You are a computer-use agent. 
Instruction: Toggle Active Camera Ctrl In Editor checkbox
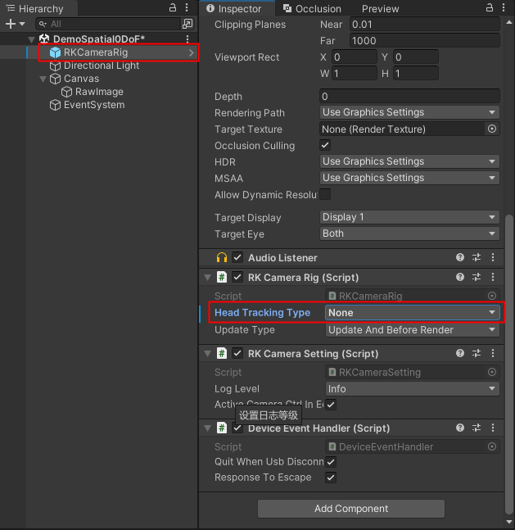(x=331, y=405)
